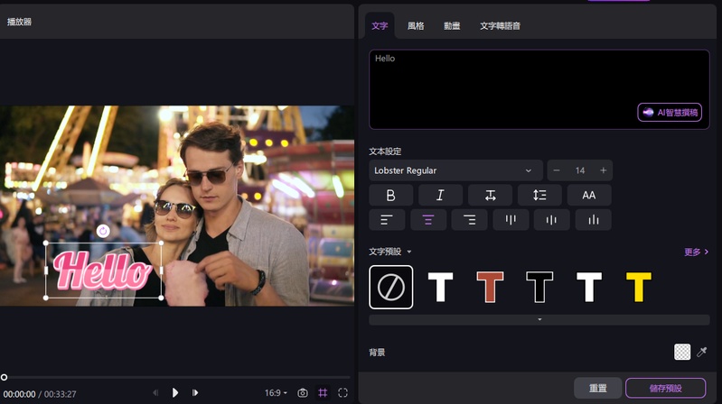Increase font size with plus button
722x404 pixels.
(604, 170)
